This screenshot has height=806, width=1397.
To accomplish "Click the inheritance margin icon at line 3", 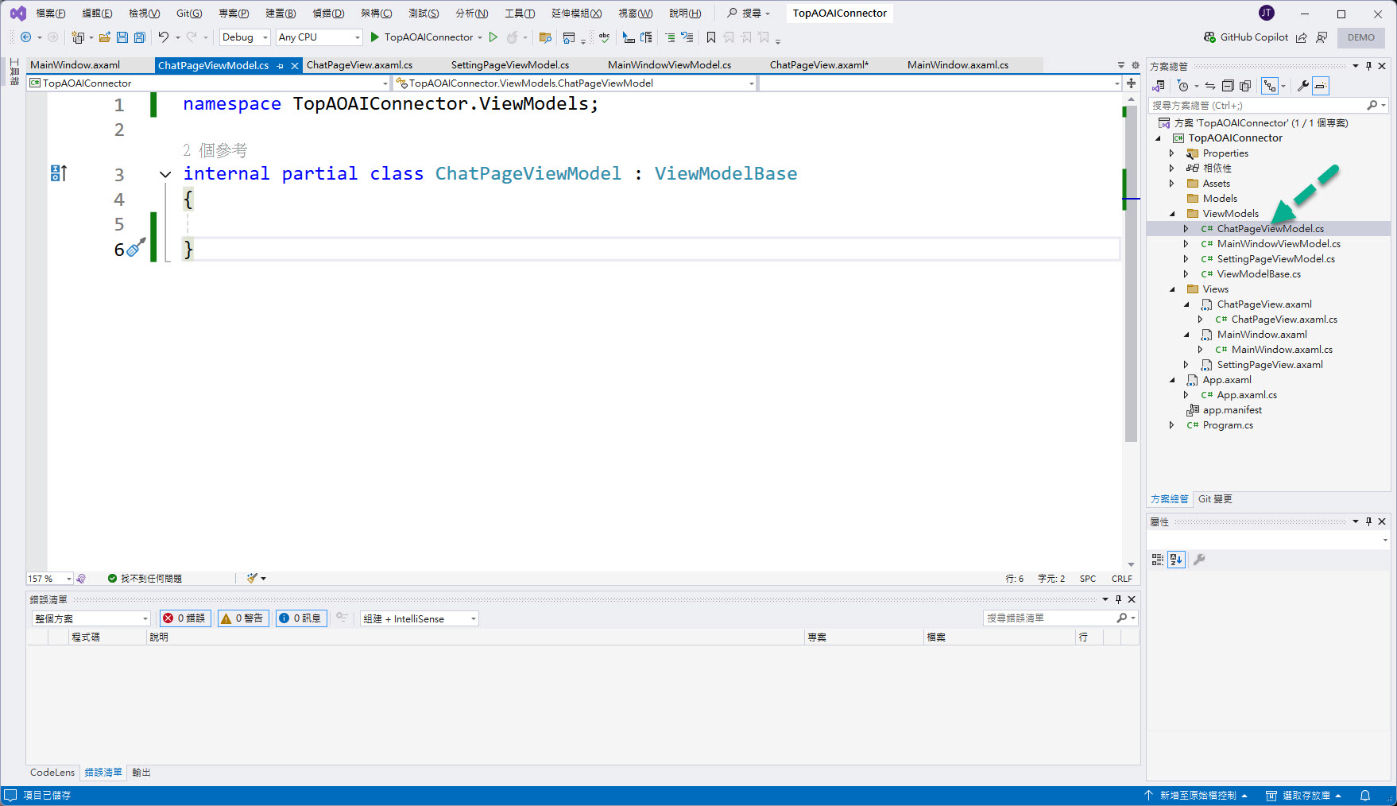I will 59,173.
